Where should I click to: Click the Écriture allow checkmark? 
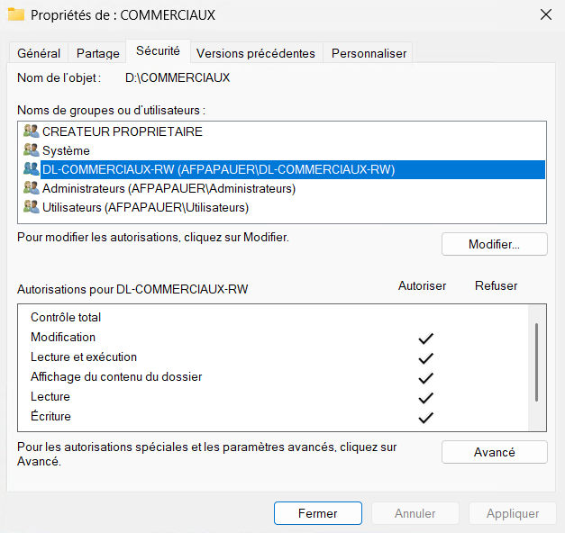point(426,417)
